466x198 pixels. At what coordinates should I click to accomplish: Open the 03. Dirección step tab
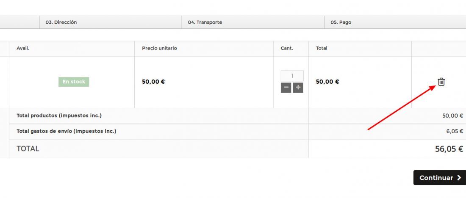click(x=110, y=22)
